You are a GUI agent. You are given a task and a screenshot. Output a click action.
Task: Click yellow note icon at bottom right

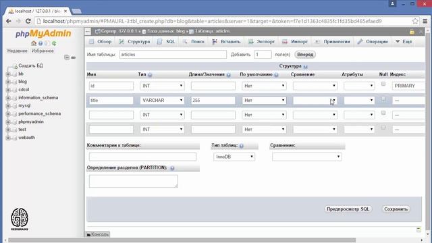coord(418,230)
